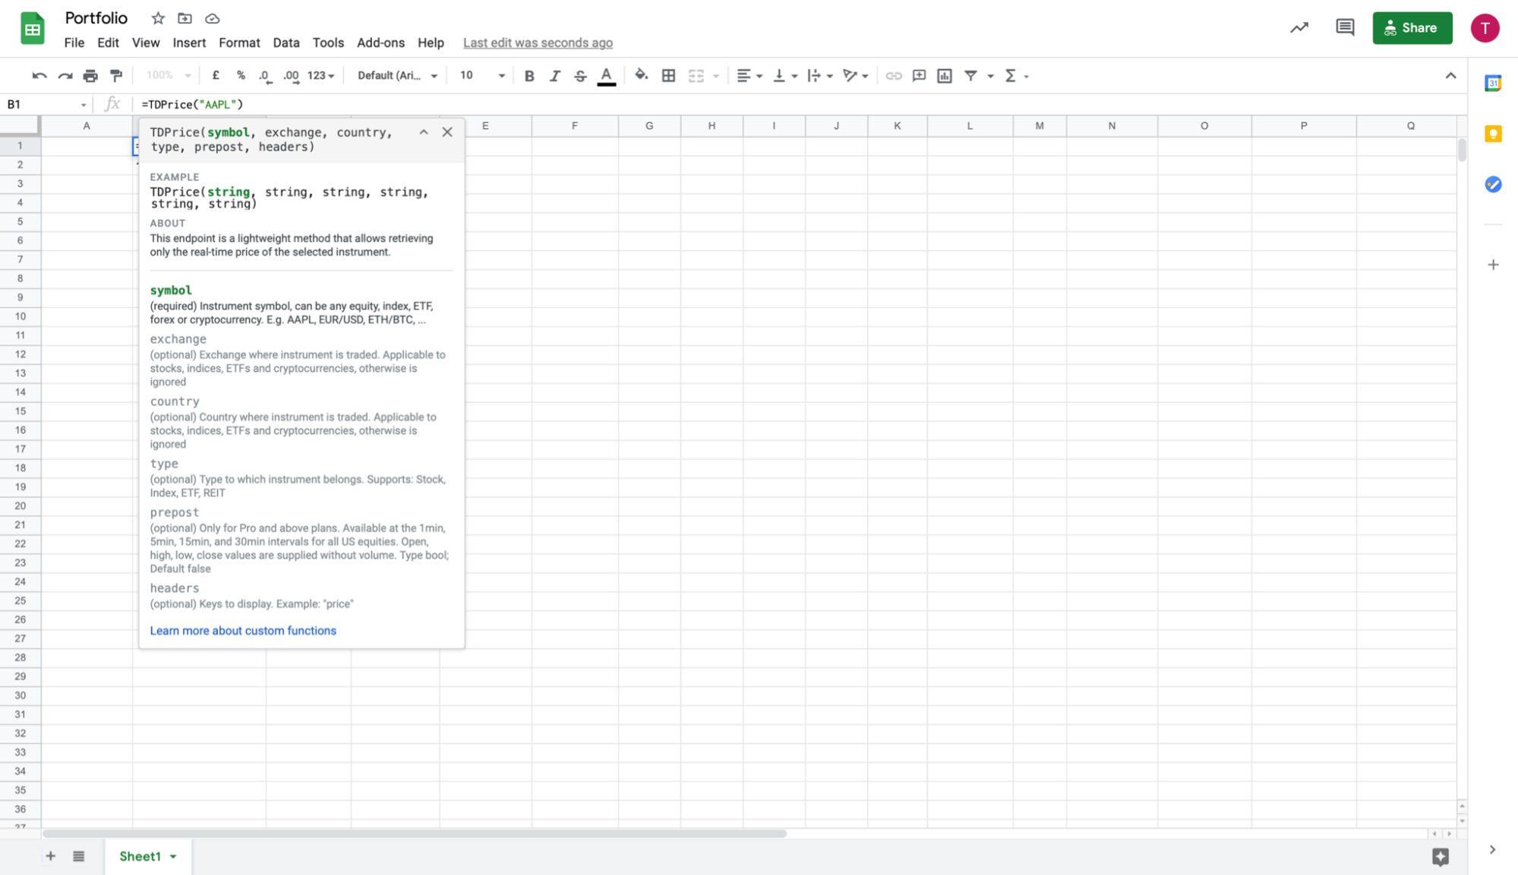Open the font size dropdown
The image size is (1518, 875).
(481, 76)
